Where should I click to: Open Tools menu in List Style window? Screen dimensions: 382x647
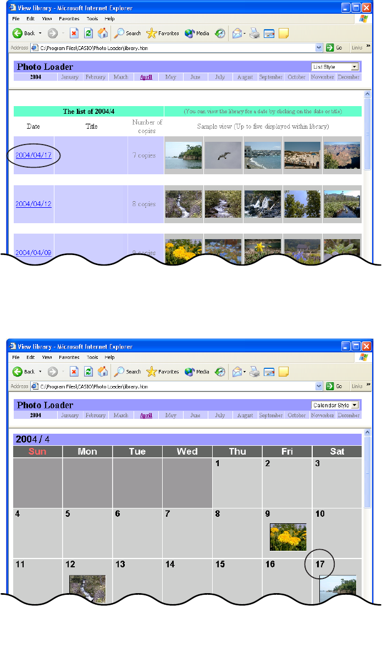pyautogui.click(x=92, y=19)
